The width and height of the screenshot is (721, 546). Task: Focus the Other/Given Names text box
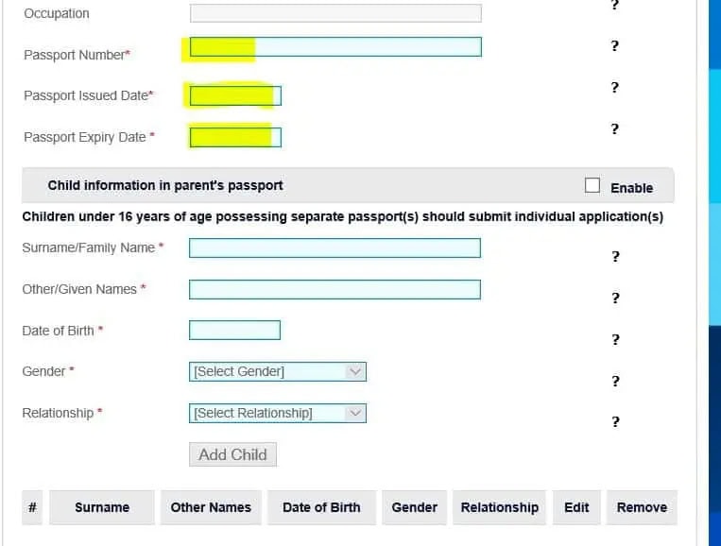335,289
